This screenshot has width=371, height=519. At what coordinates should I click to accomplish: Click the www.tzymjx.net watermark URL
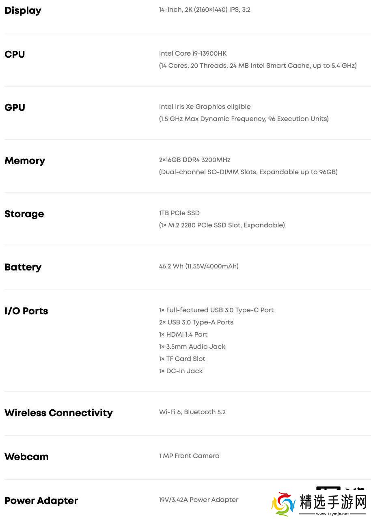click(x=332, y=514)
